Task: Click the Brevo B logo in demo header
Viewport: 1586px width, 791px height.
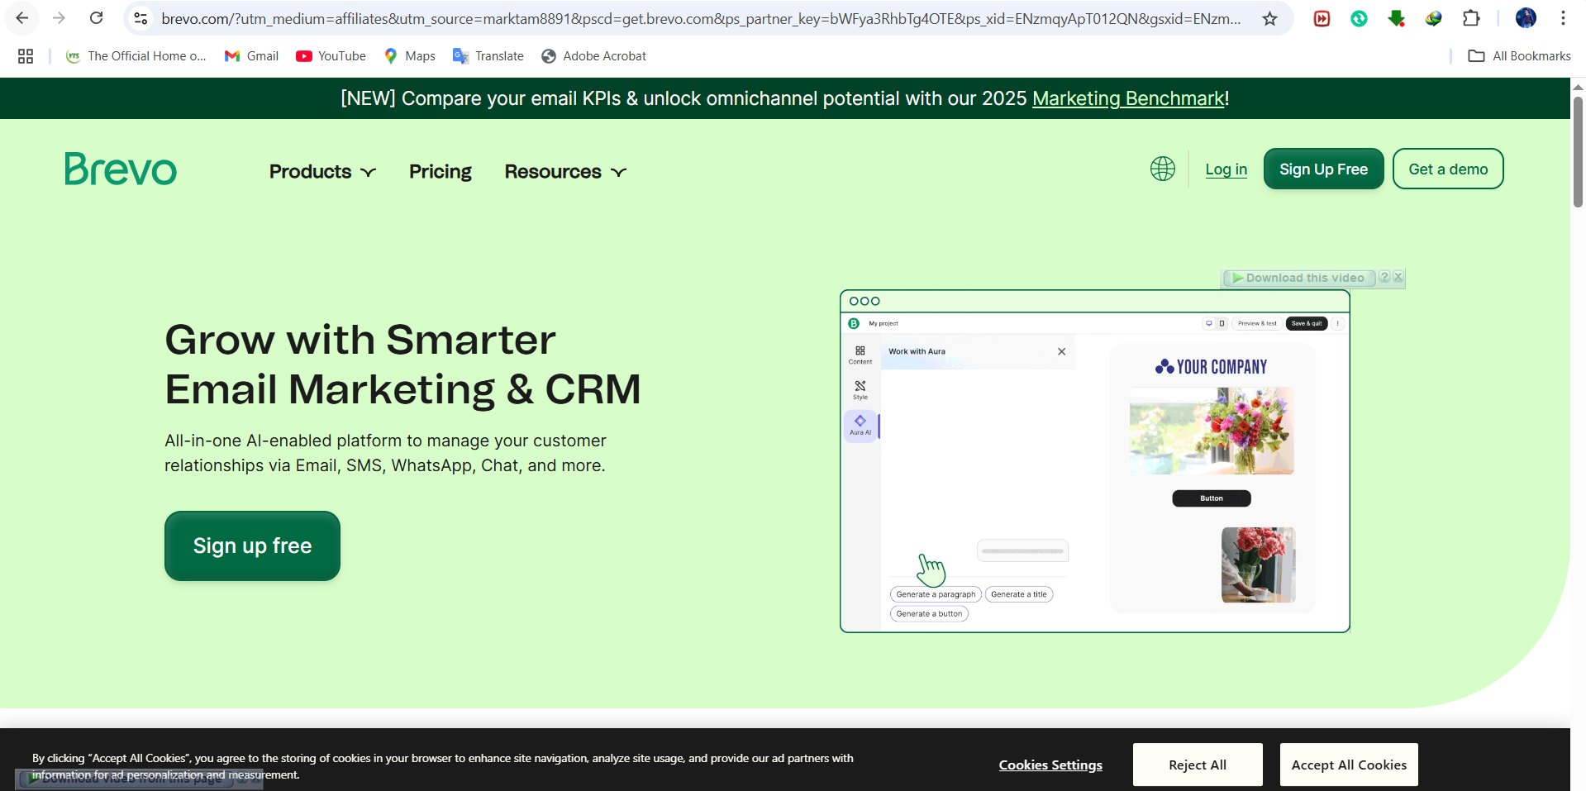Action: (x=854, y=323)
